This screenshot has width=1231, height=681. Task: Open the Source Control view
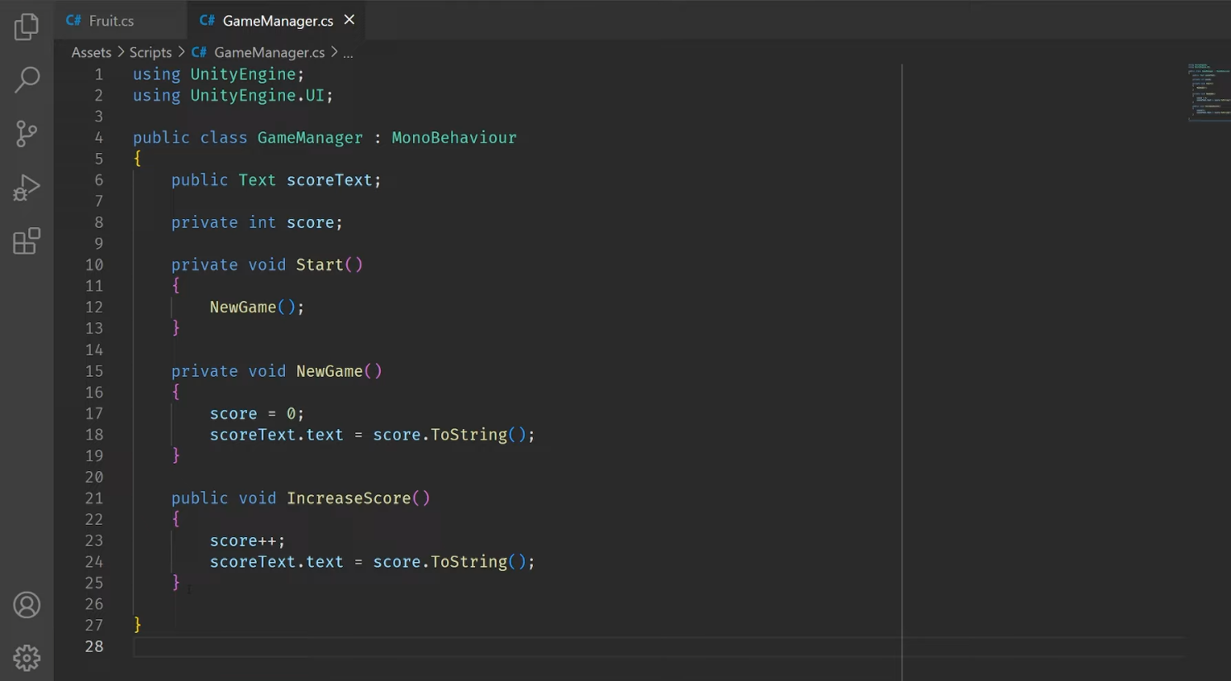tap(26, 134)
